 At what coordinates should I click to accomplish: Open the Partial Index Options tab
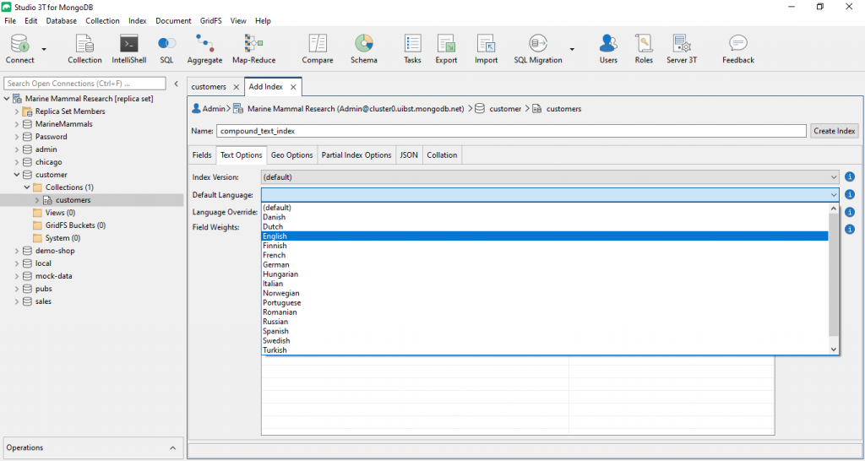(x=356, y=155)
